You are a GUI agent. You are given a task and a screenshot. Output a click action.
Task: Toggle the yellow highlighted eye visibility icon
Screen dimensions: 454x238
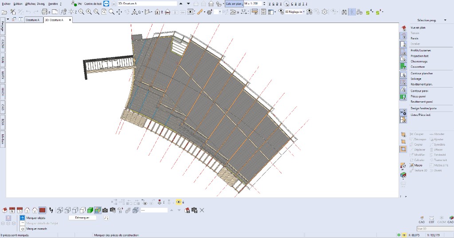(x=179, y=202)
